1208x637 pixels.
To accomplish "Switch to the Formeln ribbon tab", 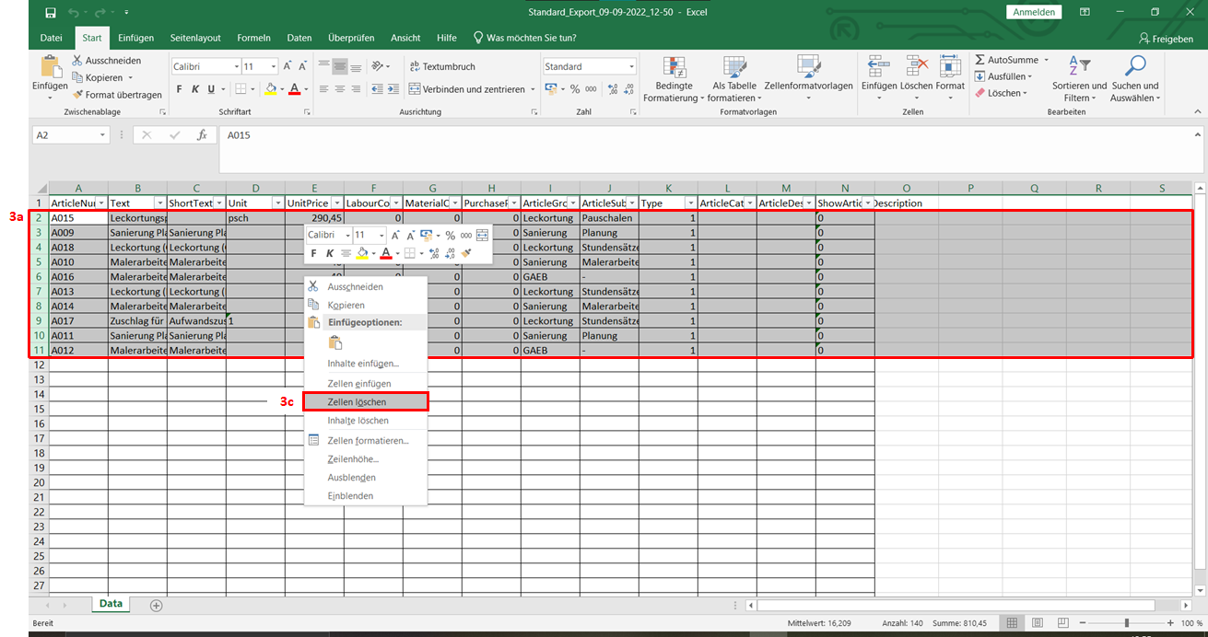I will [x=253, y=38].
